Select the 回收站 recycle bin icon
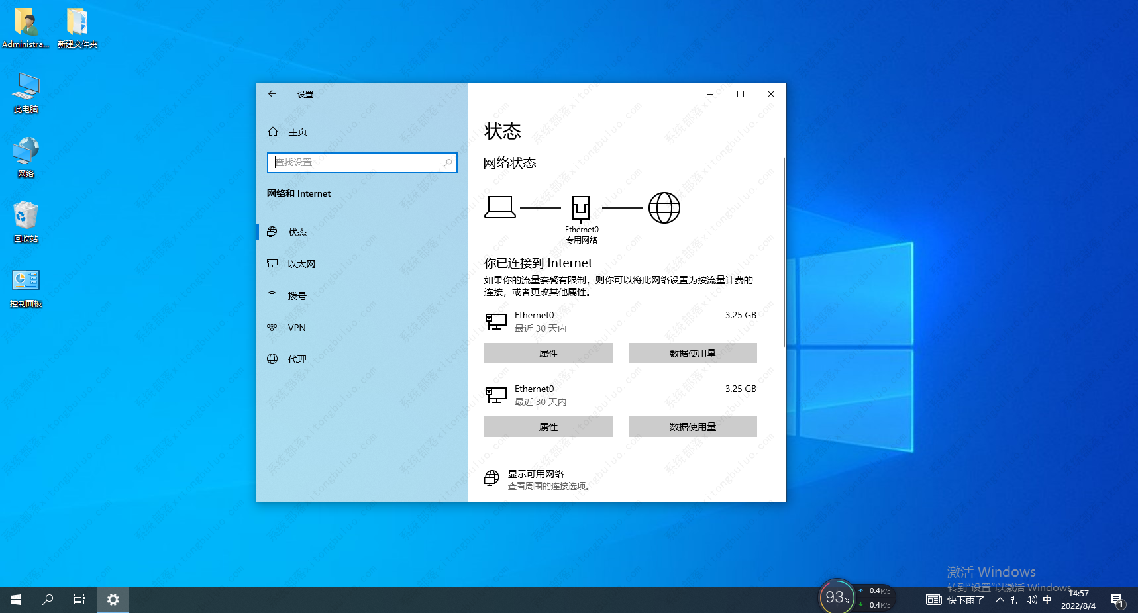 point(26,222)
